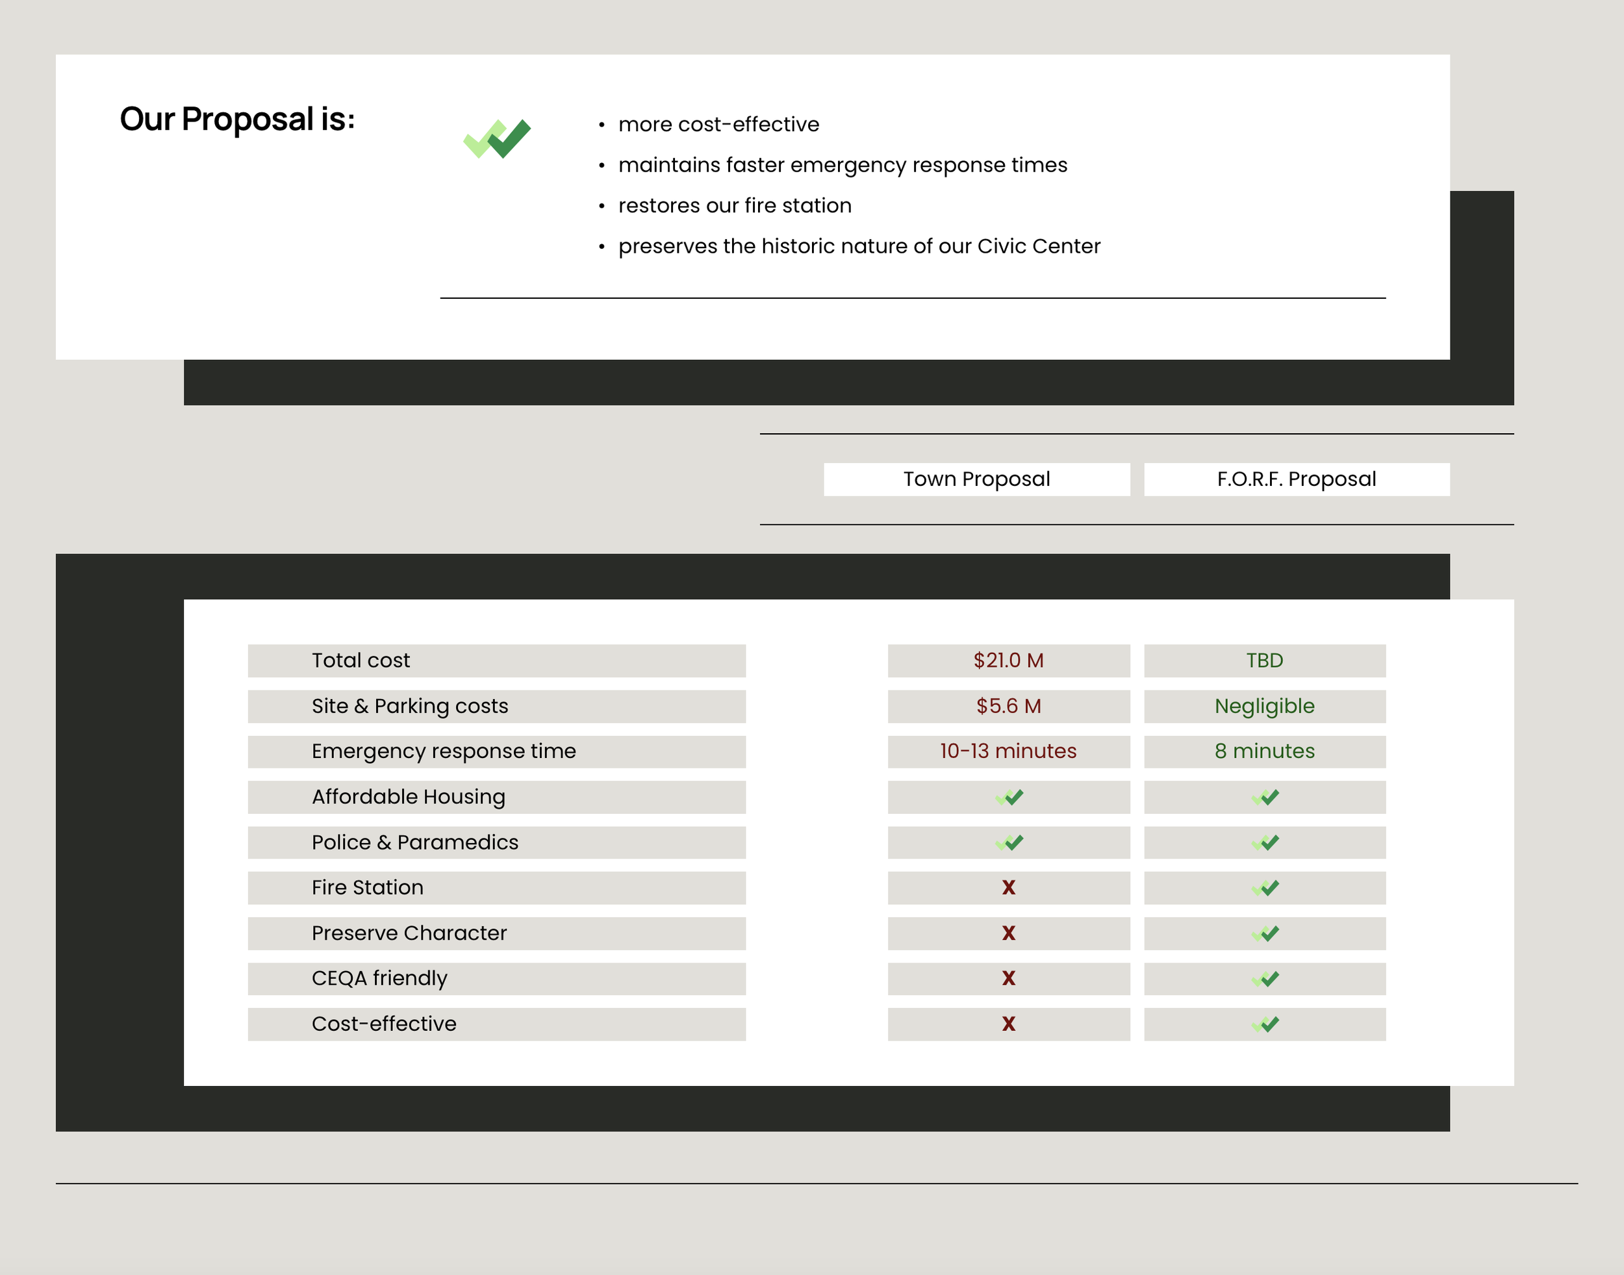
Task: Click the 'restores our fire station' bullet
Action: pyautogui.click(x=735, y=205)
